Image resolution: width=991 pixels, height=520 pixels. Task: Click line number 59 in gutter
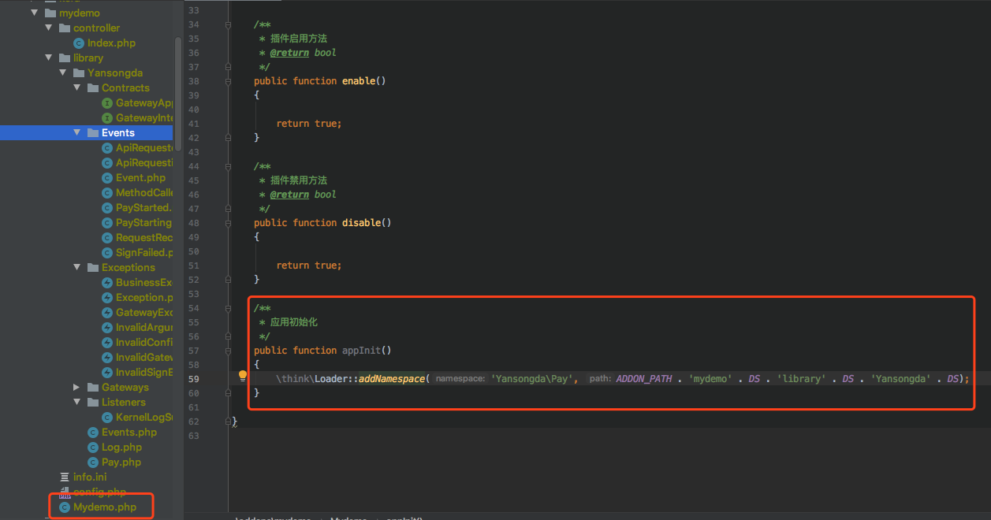(194, 379)
